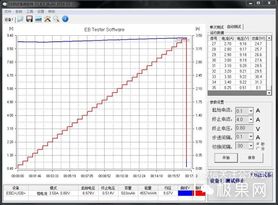Click the data table scroll down arrow
The height and width of the screenshot is (205, 278).
tap(269, 93)
